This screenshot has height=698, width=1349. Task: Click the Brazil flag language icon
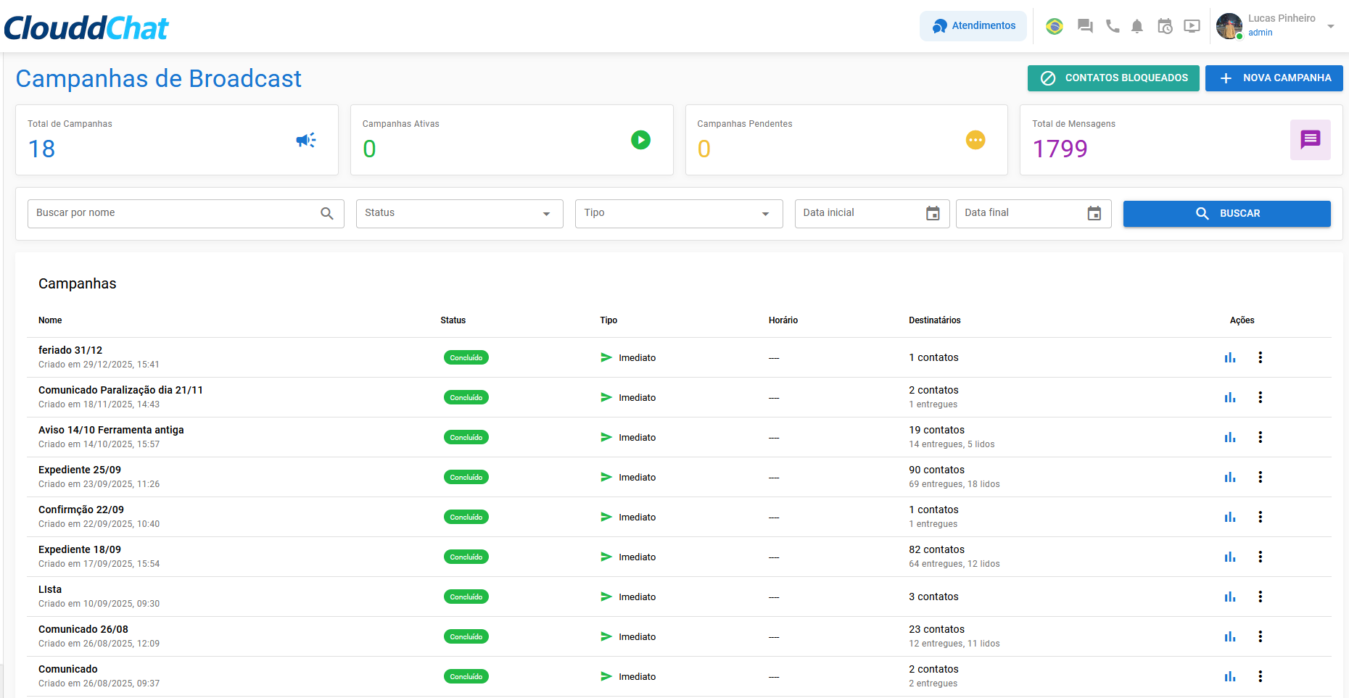coord(1055,27)
